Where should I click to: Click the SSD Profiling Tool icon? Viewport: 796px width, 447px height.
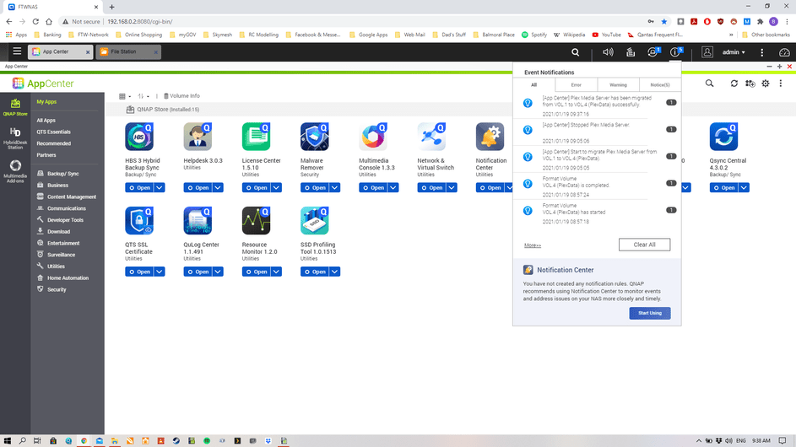(x=314, y=220)
